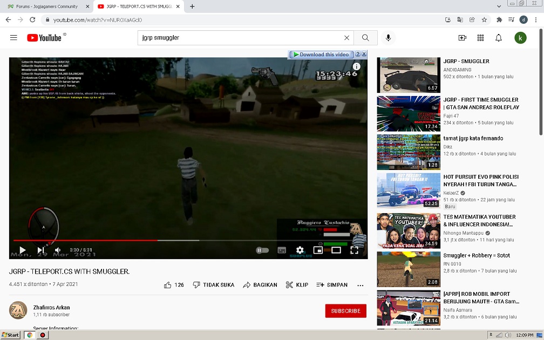
Task: Open the HOT PURSUIT EVO PINK POLISI video
Action: (x=481, y=180)
